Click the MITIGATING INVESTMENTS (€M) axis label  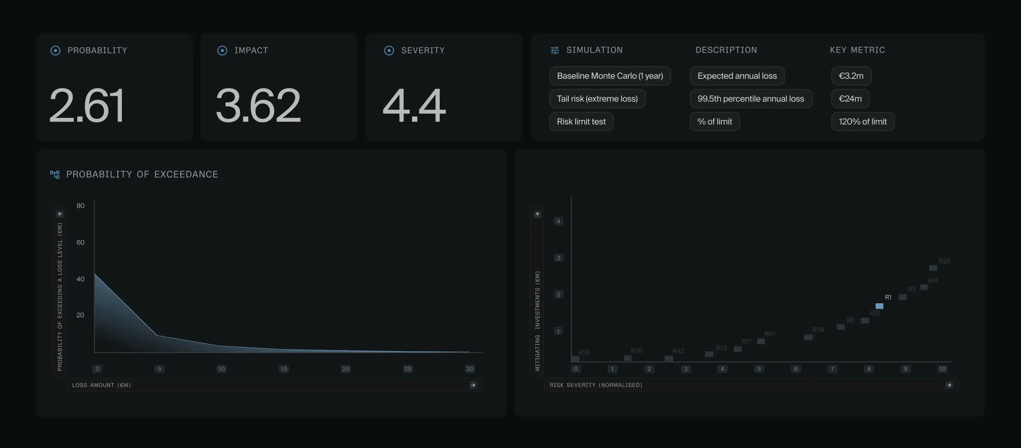click(538, 321)
